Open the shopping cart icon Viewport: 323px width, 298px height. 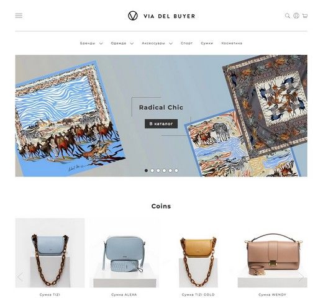(305, 16)
